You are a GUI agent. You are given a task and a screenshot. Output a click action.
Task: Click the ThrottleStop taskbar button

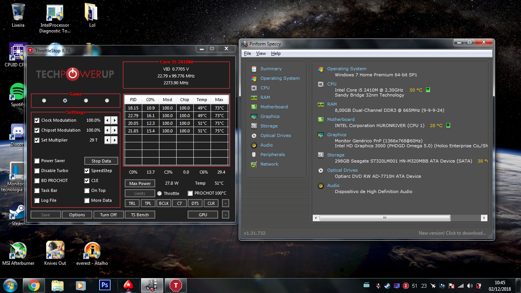175,285
